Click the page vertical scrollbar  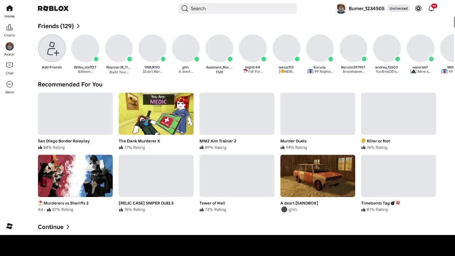pos(454,22)
